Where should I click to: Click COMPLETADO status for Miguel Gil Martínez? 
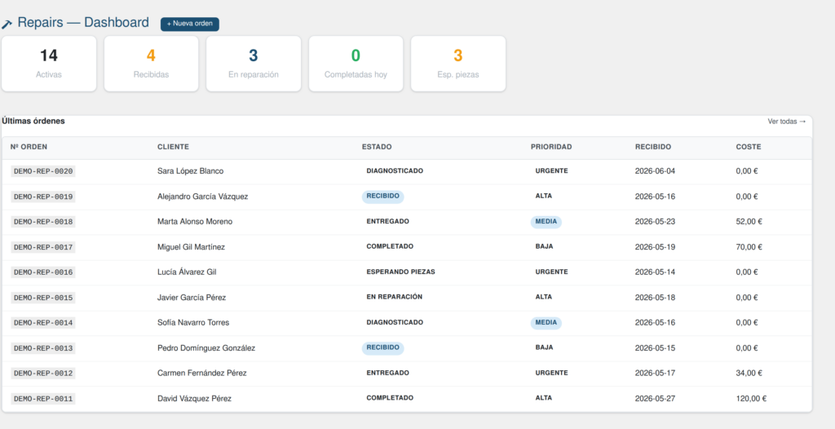tap(390, 247)
